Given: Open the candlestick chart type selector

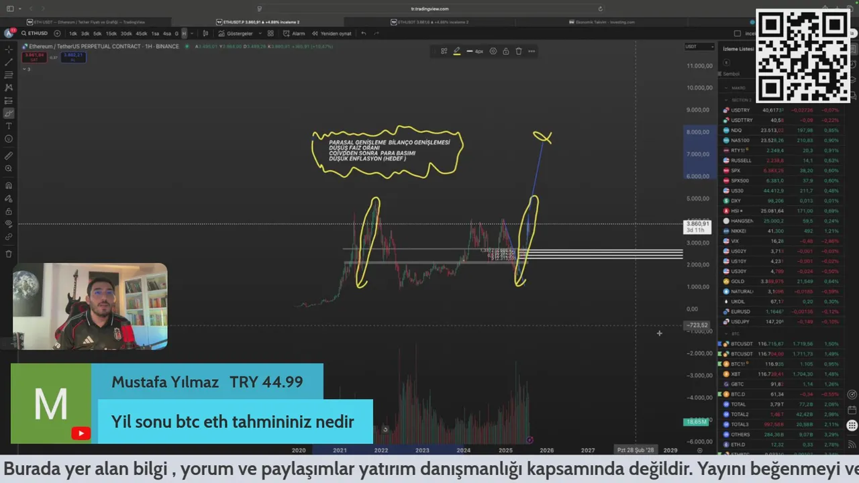Looking at the screenshot, I should coord(205,33).
